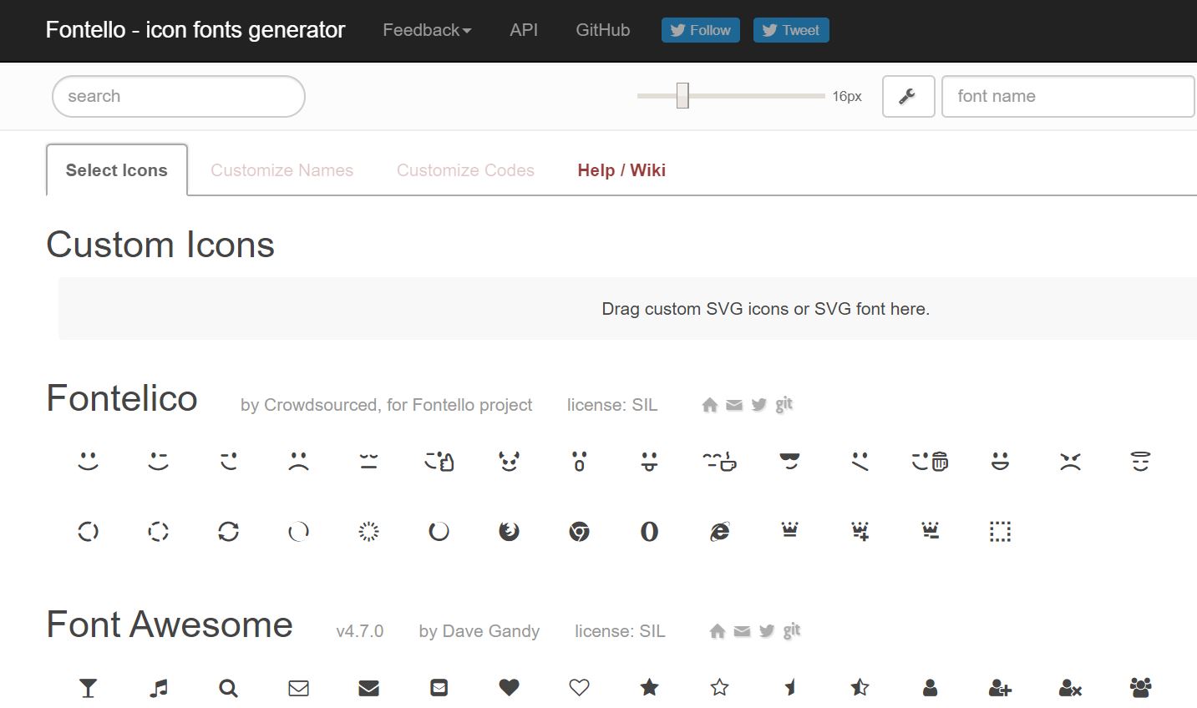Select the outlined heart icon

pos(580,687)
